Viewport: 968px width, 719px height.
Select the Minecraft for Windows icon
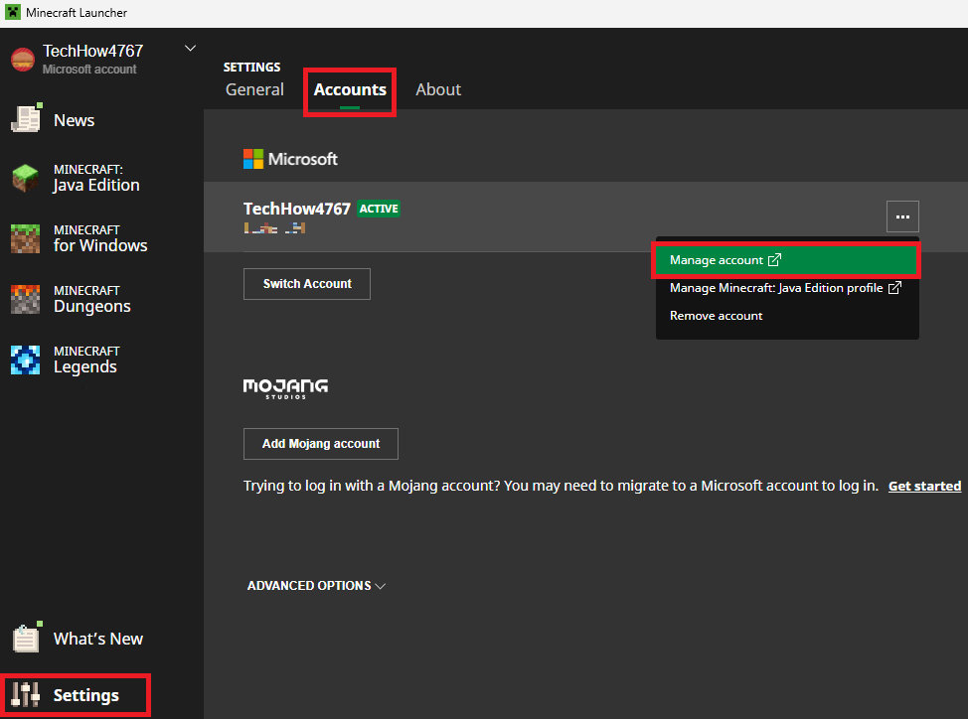(25, 238)
